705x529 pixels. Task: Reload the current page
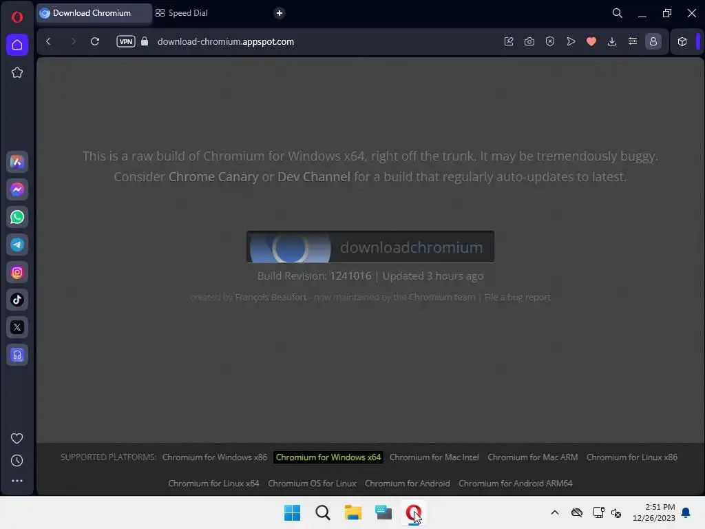(95, 41)
